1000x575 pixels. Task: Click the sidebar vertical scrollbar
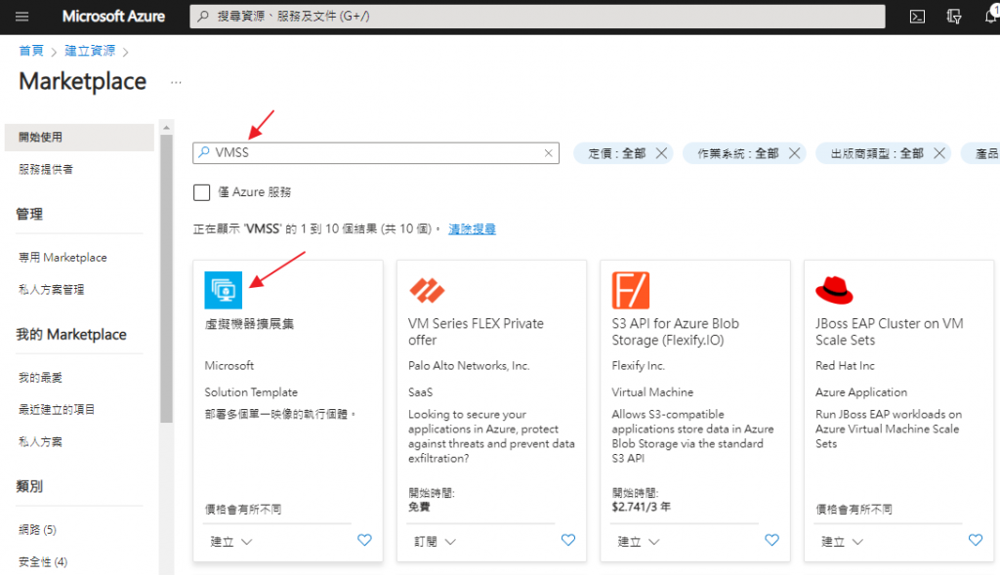[x=166, y=277]
